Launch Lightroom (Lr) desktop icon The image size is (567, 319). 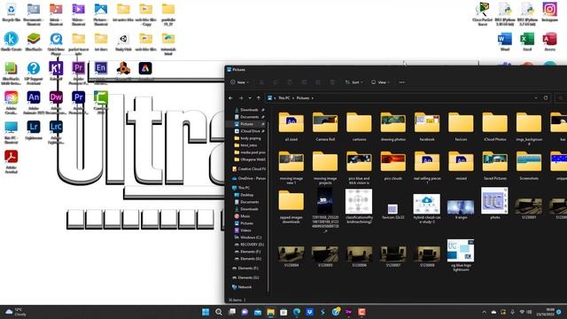coord(34,130)
